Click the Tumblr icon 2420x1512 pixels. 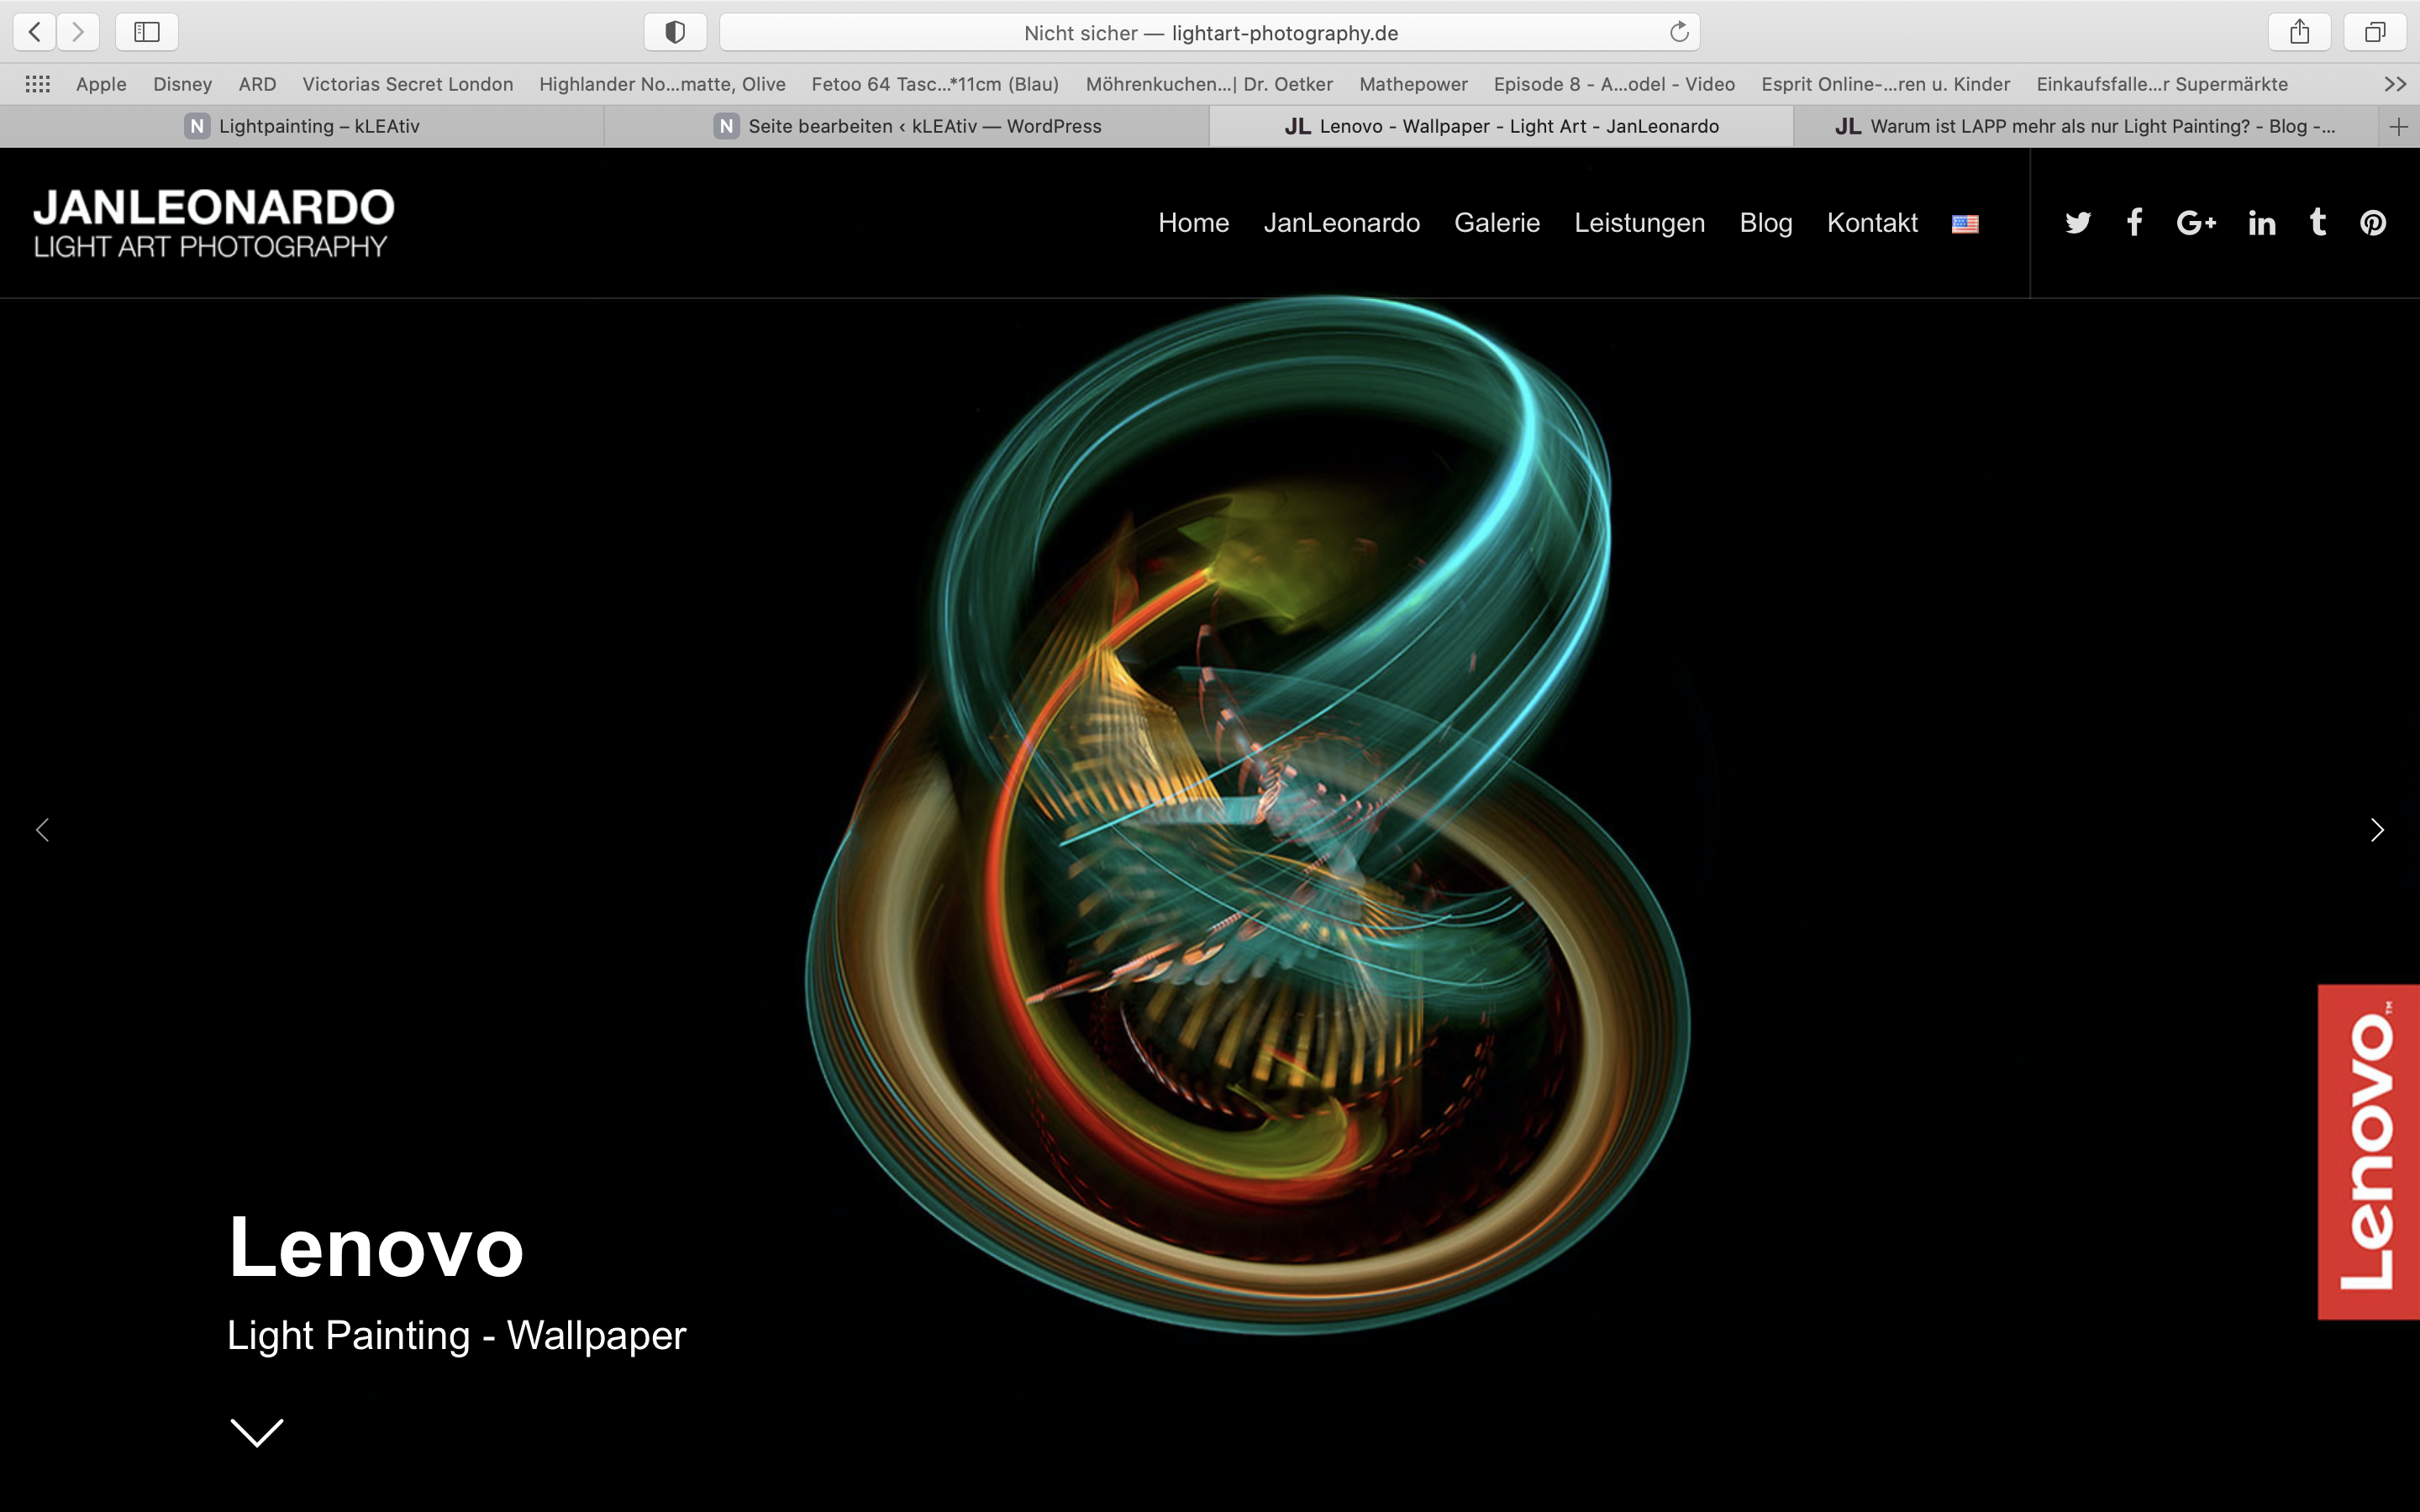(x=2318, y=222)
